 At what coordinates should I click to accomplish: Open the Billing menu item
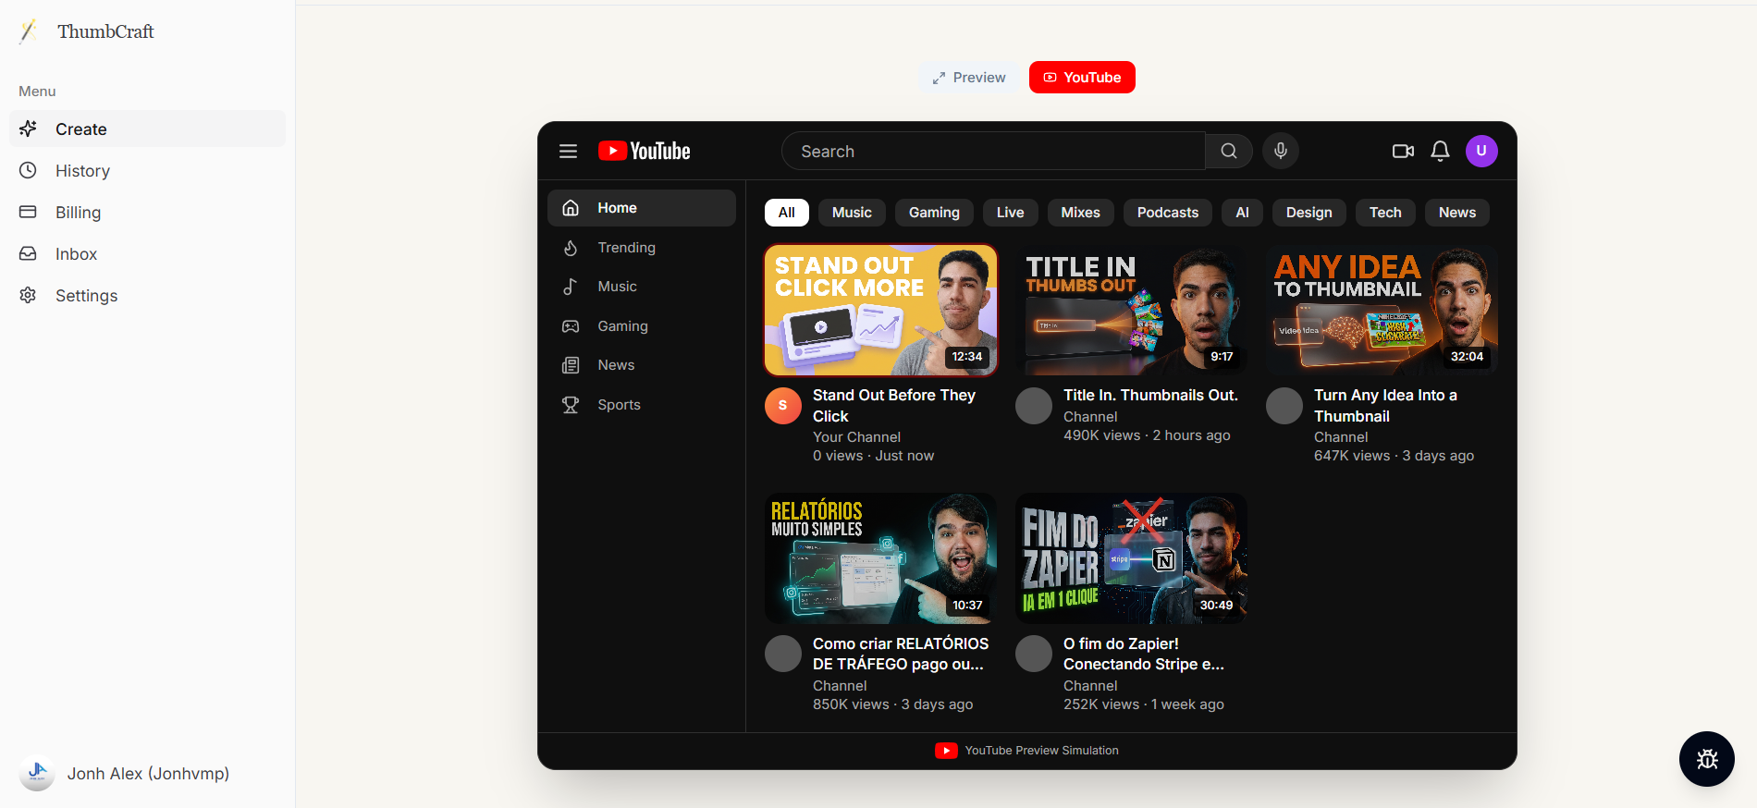pos(148,212)
